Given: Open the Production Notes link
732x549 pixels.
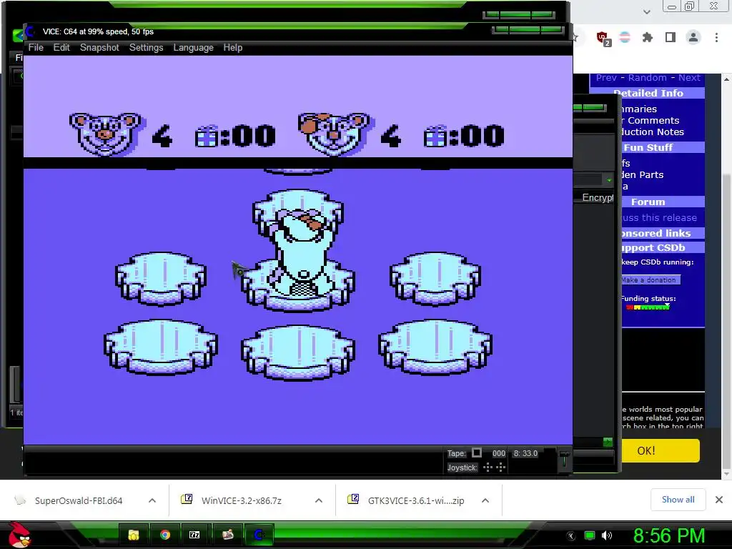Looking at the screenshot, I should [653, 132].
